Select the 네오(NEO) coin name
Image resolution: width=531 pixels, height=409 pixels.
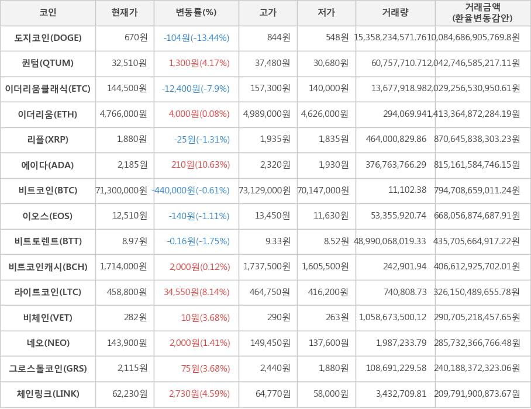click(x=48, y=343)
